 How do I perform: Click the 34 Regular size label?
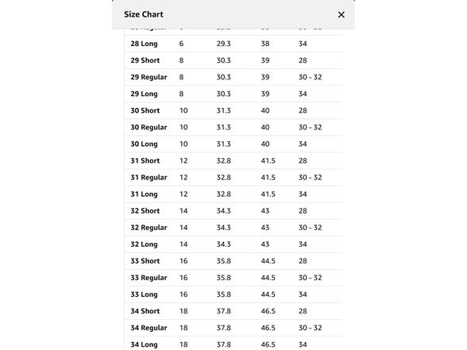pyautogui.click(x=149, y=328)
